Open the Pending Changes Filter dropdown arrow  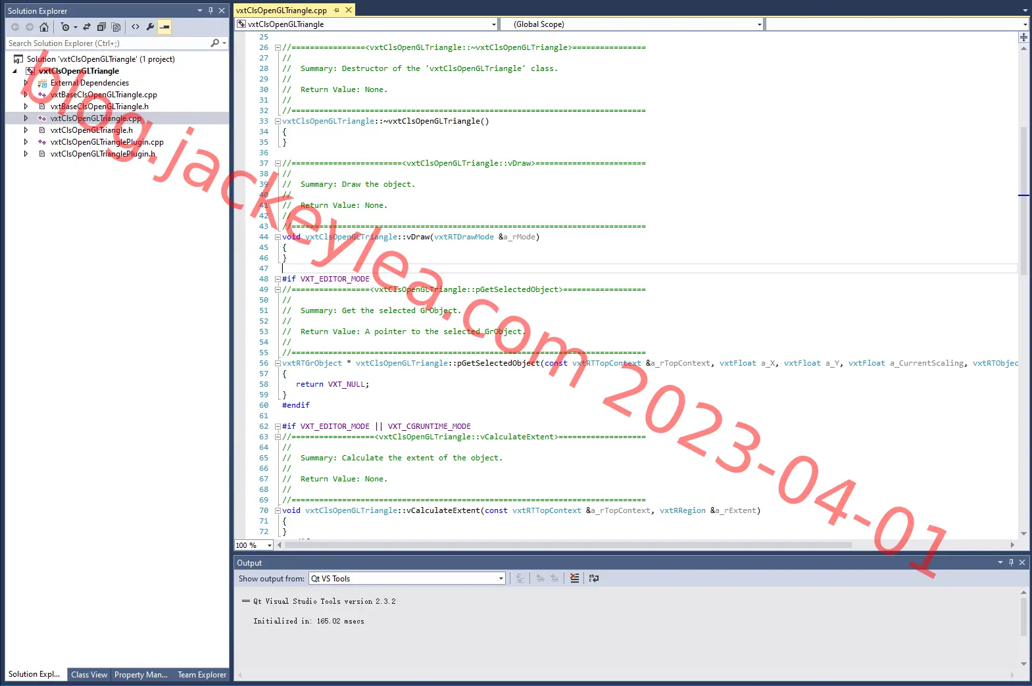(76, 27)
